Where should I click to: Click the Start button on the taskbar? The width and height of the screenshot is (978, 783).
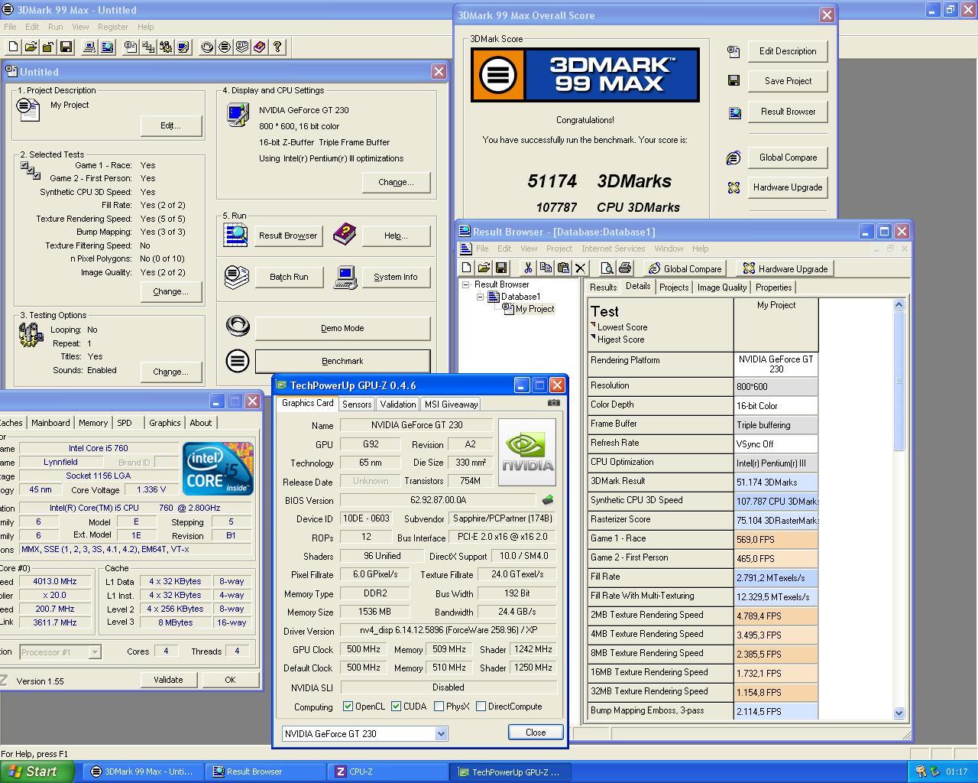(x=37, y=772)
